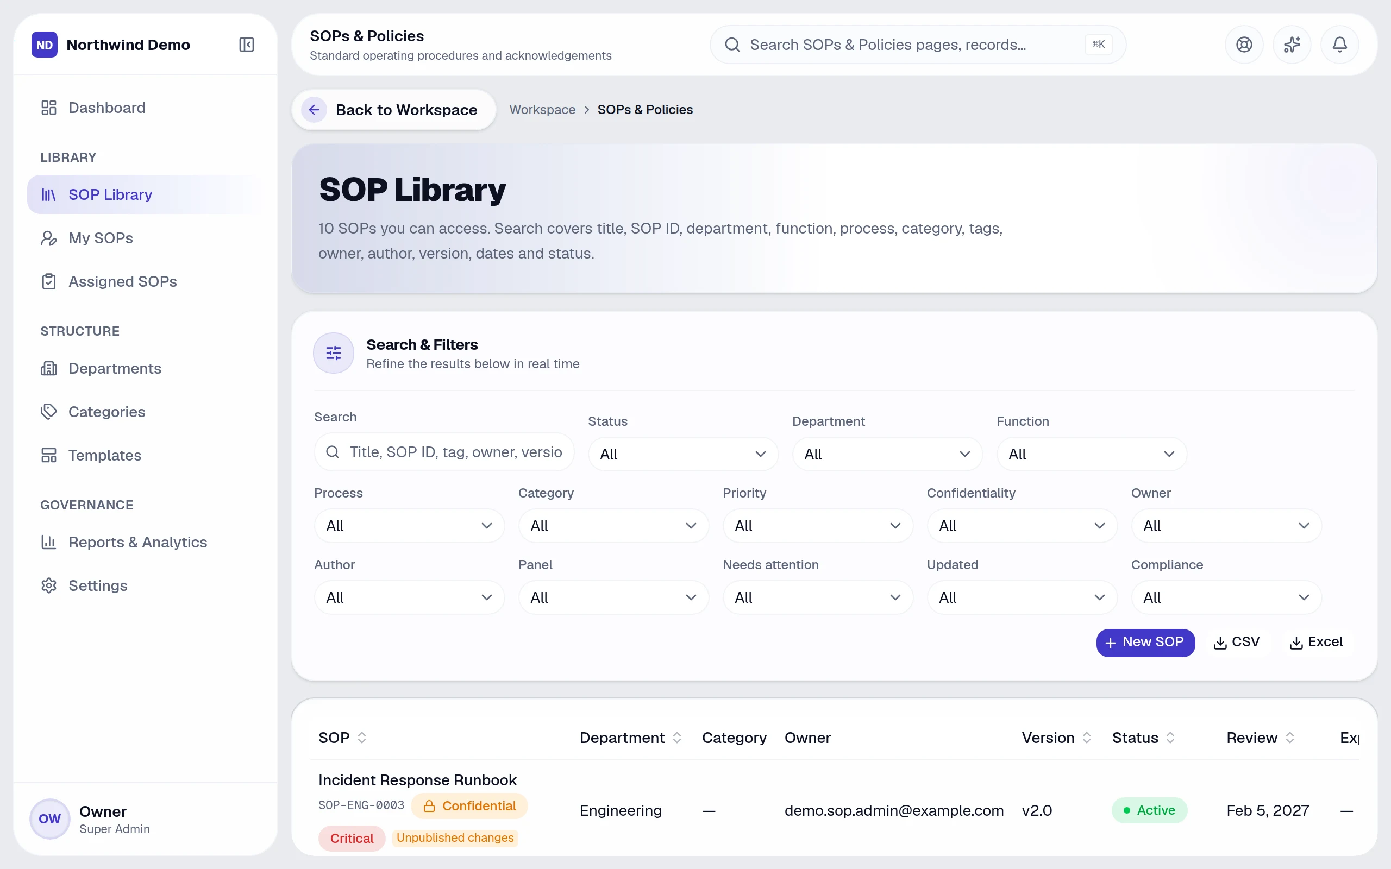Open the Confidentiality filter dropdown
Viewport: 1391px width, 869px height.
tap(1022, 526)
